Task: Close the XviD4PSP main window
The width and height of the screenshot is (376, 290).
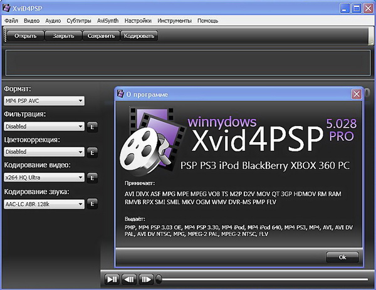Action: coord(368,9)
